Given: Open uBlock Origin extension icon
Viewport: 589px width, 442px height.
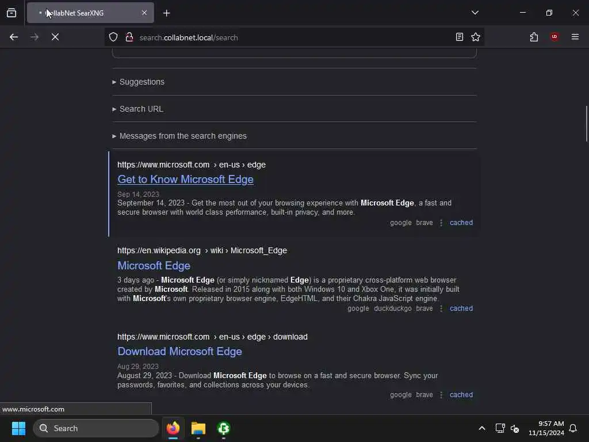Looking at the screenshot, I should coord(554,37).
